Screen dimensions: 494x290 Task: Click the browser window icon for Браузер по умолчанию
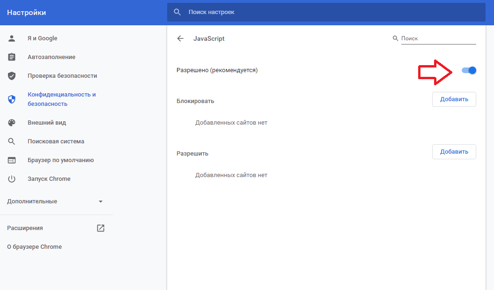coord(12,160)
